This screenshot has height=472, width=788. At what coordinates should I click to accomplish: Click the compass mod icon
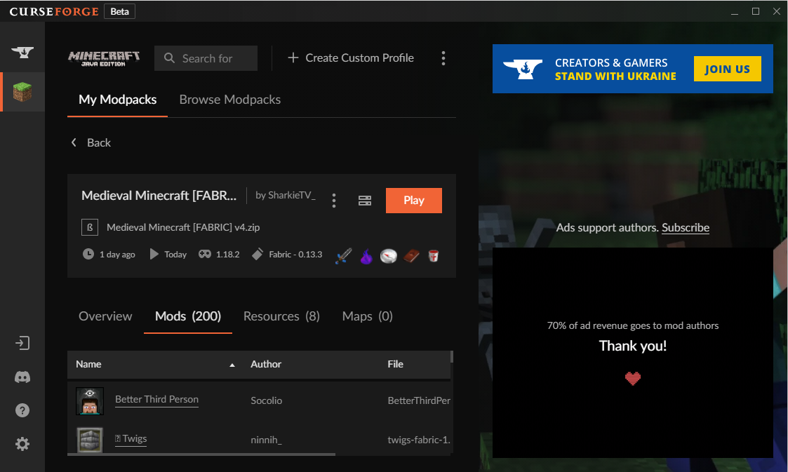click(x=389, y=256)
